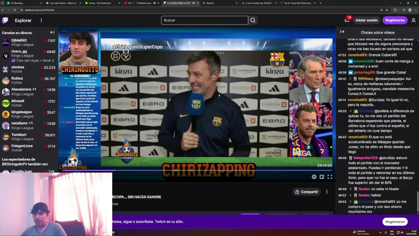Screen dimensions: 419x236
Task: Toggle theatre mode in the player
Action: coord(322,177)
